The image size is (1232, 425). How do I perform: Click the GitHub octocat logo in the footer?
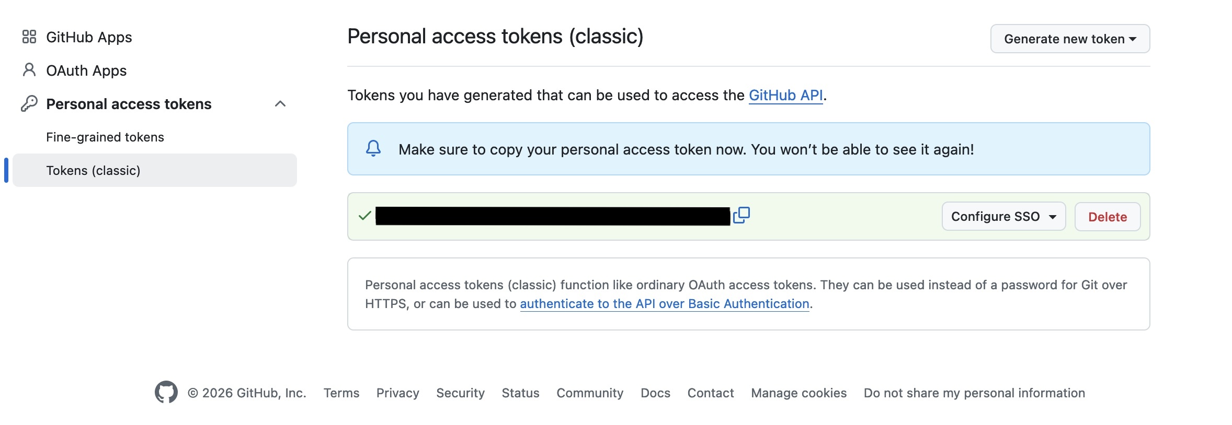[x=167, y=393]
